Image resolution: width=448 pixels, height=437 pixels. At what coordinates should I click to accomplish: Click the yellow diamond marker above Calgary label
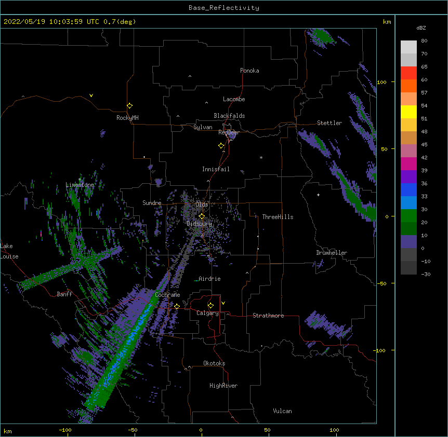(210, 306)
